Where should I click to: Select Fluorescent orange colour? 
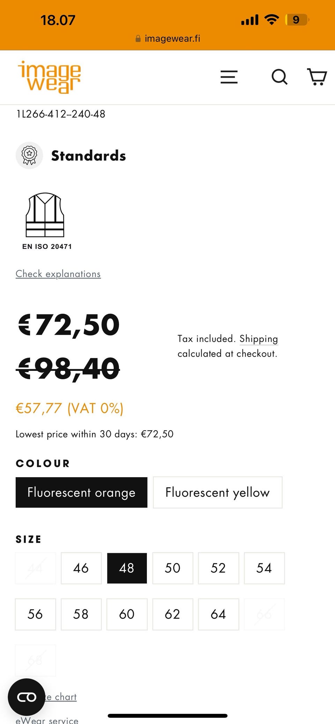[x=81, y=492]
